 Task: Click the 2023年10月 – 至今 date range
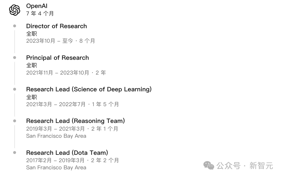(50, 41)
